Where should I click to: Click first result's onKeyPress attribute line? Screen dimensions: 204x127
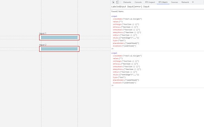pos(127,32)
